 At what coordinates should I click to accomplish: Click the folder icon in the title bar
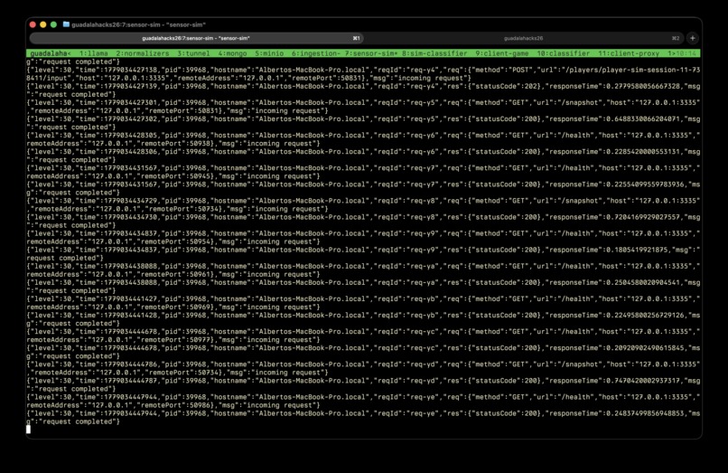pos(66,24)
